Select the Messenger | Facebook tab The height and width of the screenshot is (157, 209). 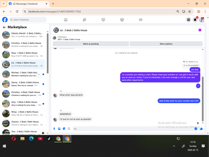coord(28,4)
